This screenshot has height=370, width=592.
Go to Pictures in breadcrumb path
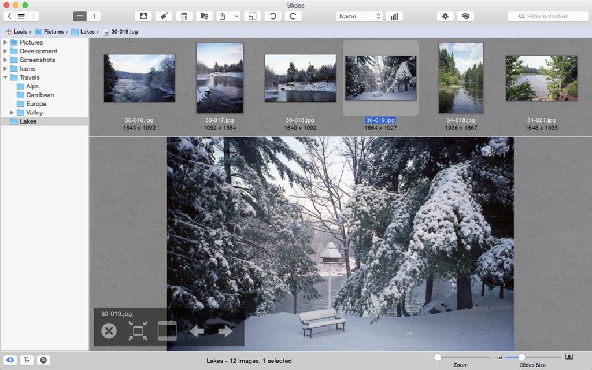[50, 32]
